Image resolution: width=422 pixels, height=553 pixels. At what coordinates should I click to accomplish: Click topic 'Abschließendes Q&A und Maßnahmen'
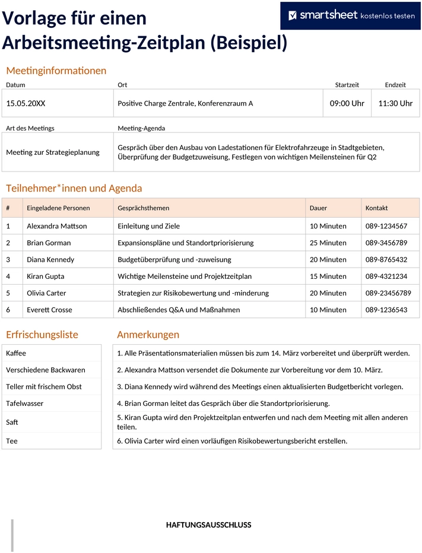point(179,310)
